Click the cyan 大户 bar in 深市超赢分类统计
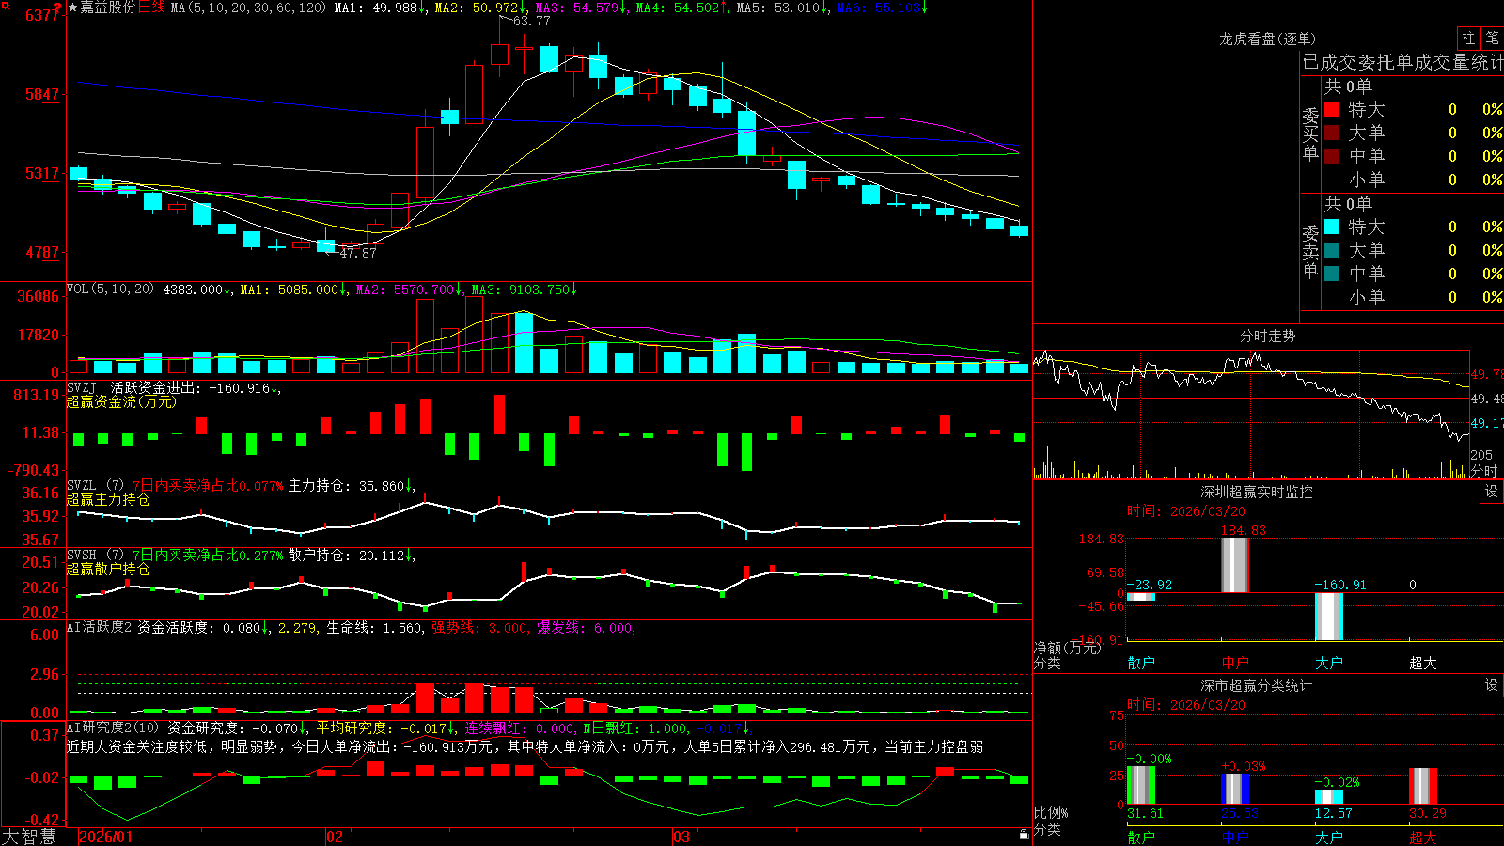This screenshot has width=1504, height=846. [x=1329, y=797]
